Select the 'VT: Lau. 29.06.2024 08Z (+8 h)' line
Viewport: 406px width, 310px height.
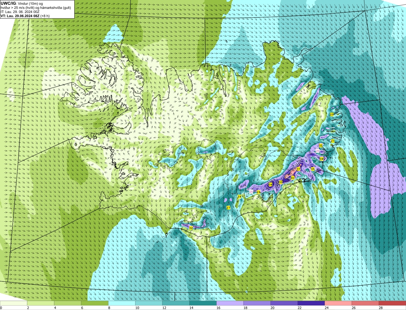[25, 16]
